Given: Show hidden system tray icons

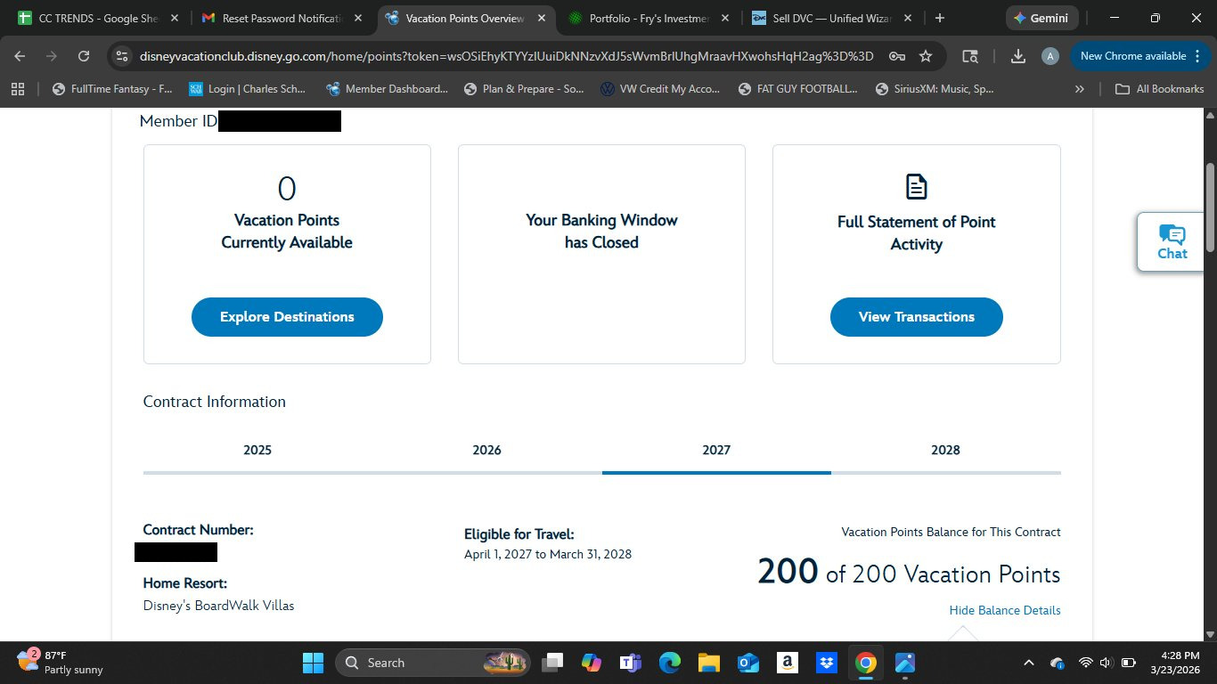Looking at the screenshot, I should click(1028, 663).
